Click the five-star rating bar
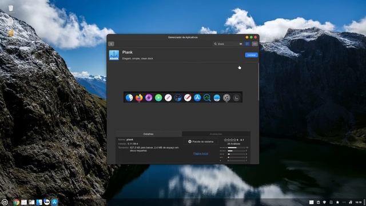Screen dimensions: 366x206 pyautogui.click(x=236, y=148)
